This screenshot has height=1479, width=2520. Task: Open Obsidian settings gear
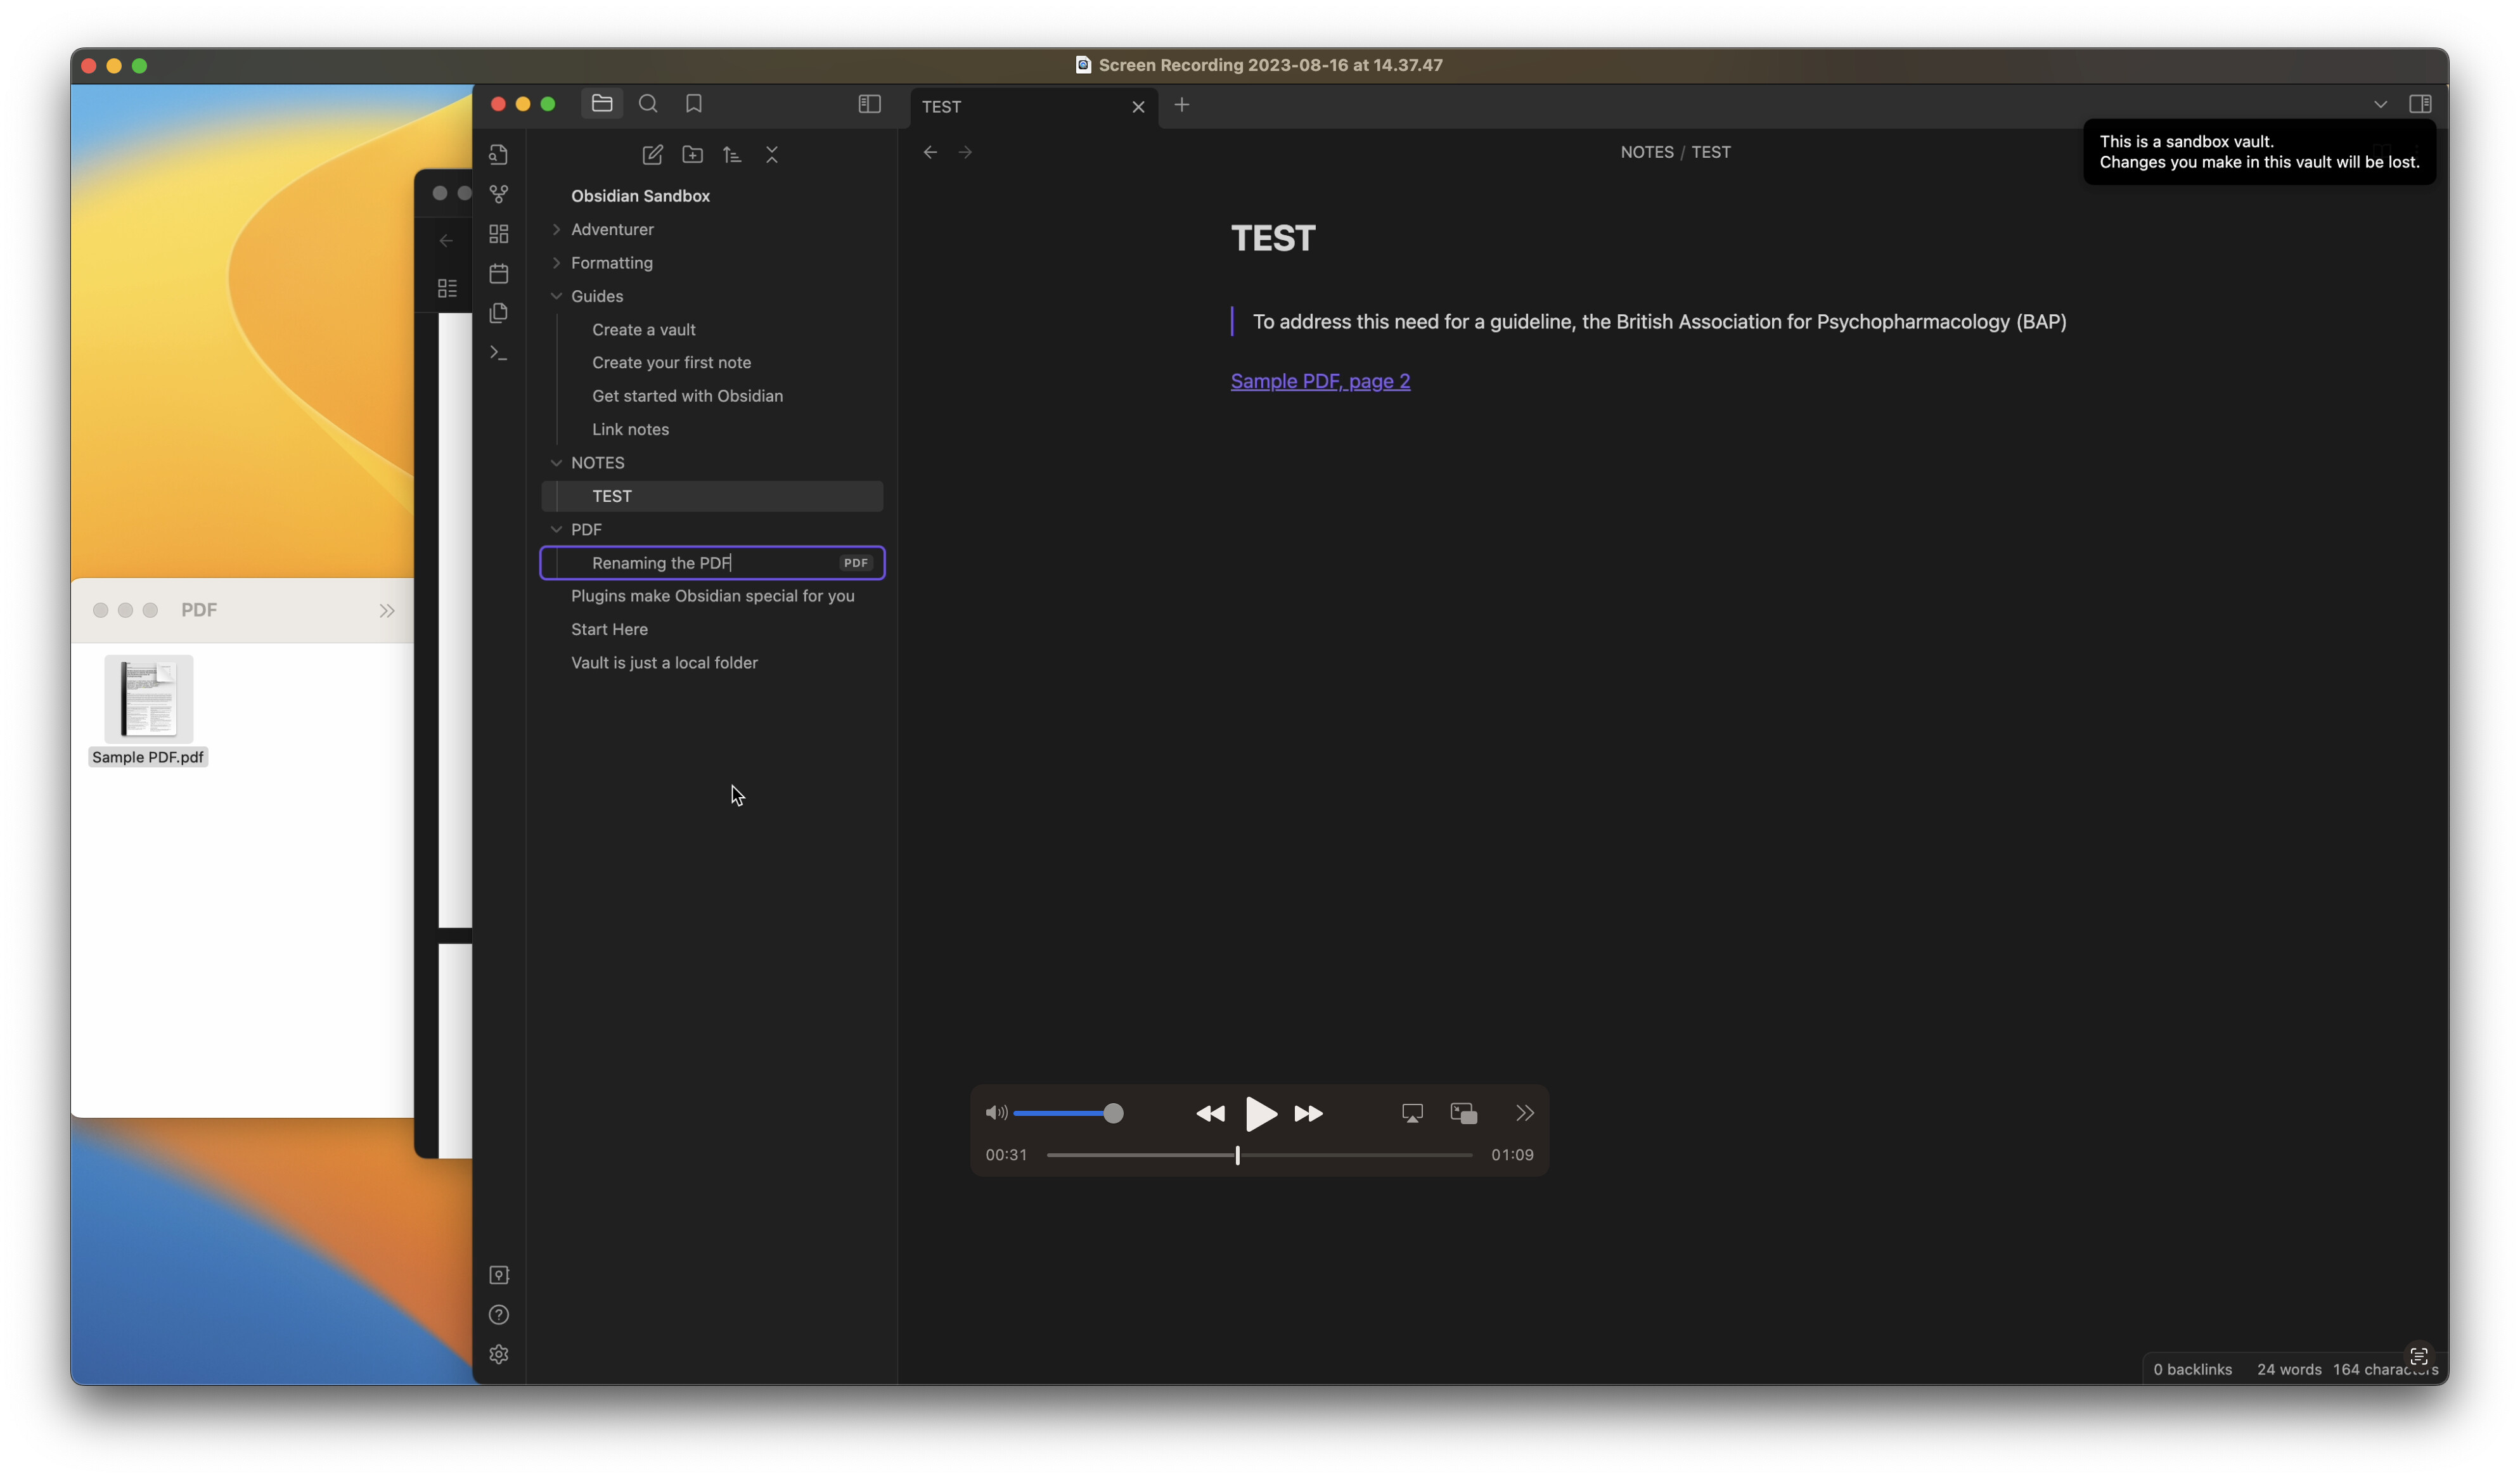click(499, 1354)
